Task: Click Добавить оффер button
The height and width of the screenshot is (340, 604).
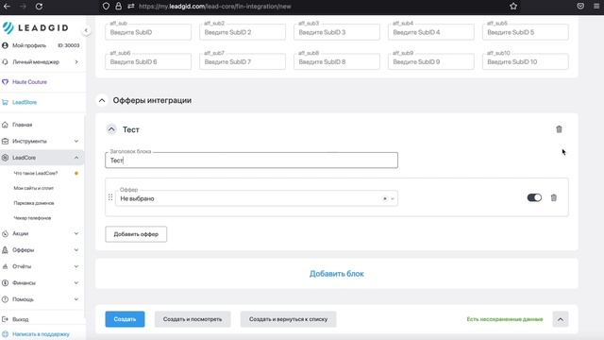Action: pyautogui.click(x=136, y=234)
